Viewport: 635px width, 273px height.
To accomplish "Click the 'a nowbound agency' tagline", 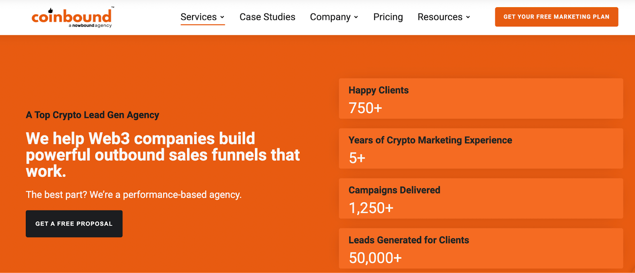I will click(90, 26).
